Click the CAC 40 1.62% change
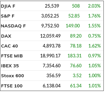The height and width of the screenshot is (94, 105). tap(95, 46)
